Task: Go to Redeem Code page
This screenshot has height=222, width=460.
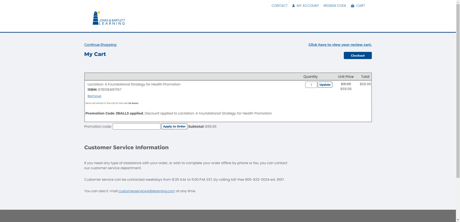Action: point(335,6)
